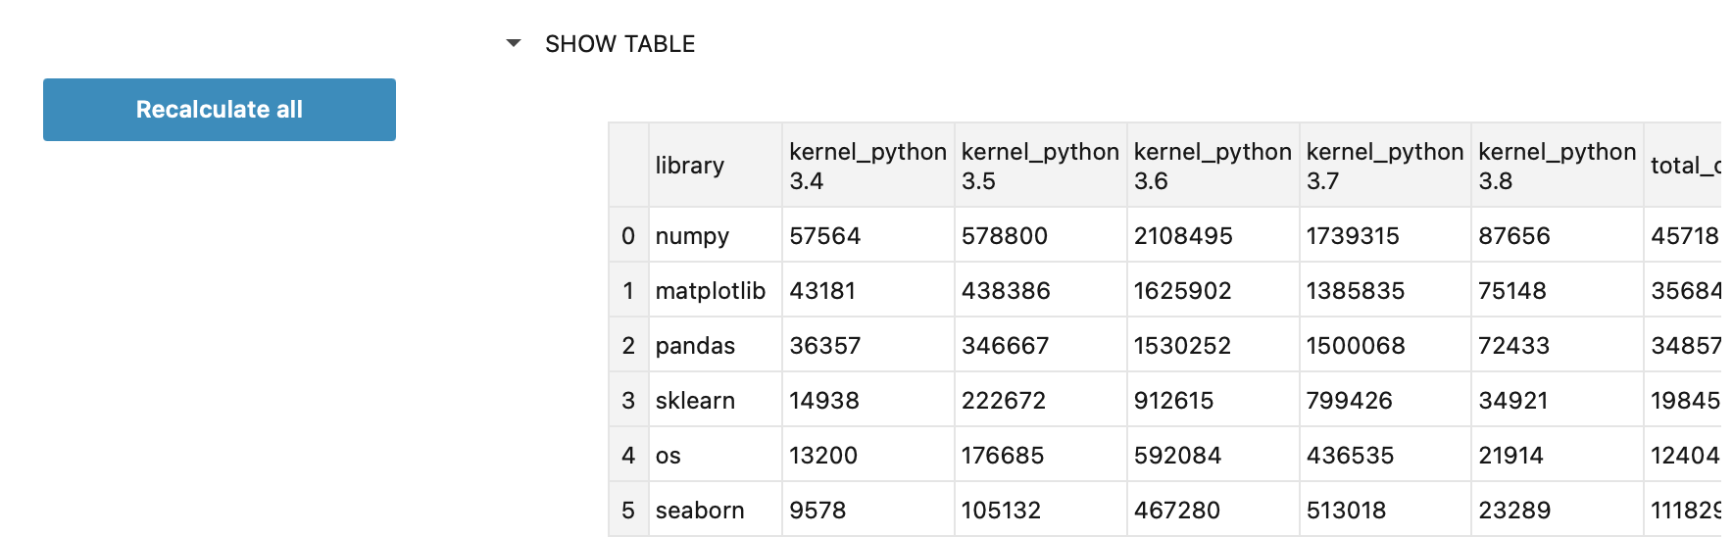
Task: Click the sklearn library cell
Action: pos(695,401)
